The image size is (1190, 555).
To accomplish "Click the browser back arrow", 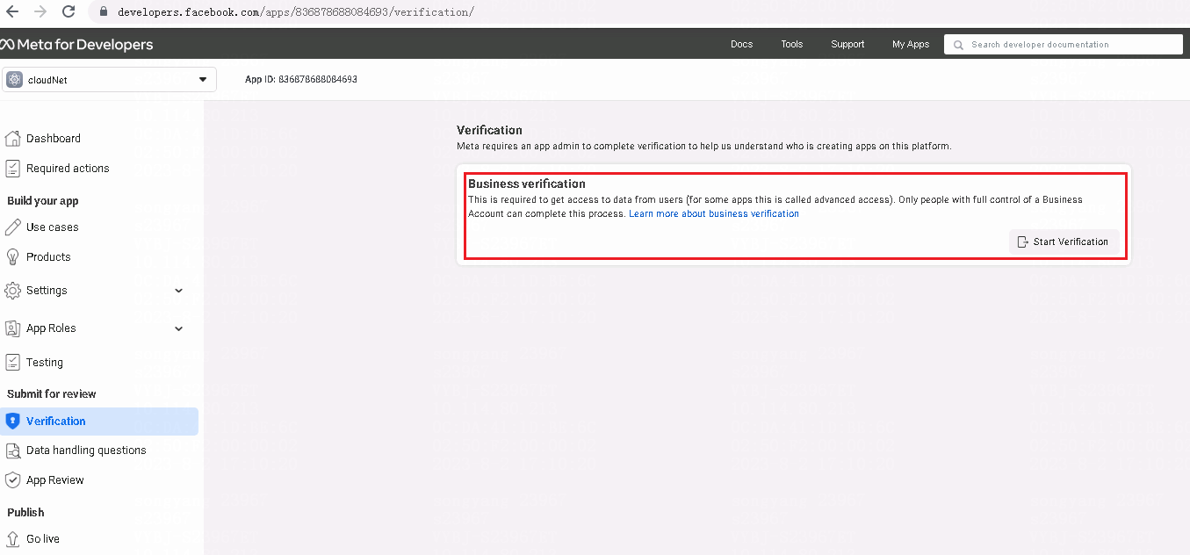I will tap(12, 12).
